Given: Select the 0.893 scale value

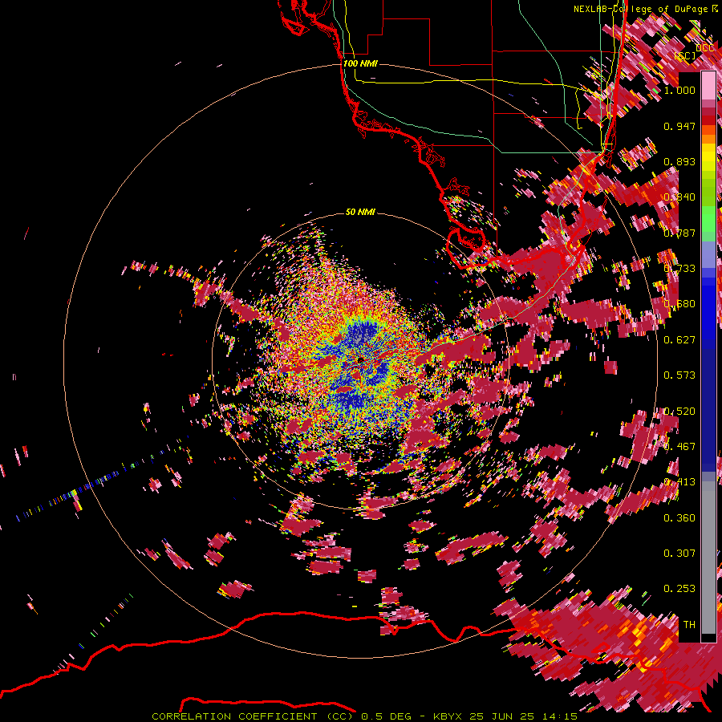Looking at the screenshot, I should pyautogui.click(x=679, y=161).
